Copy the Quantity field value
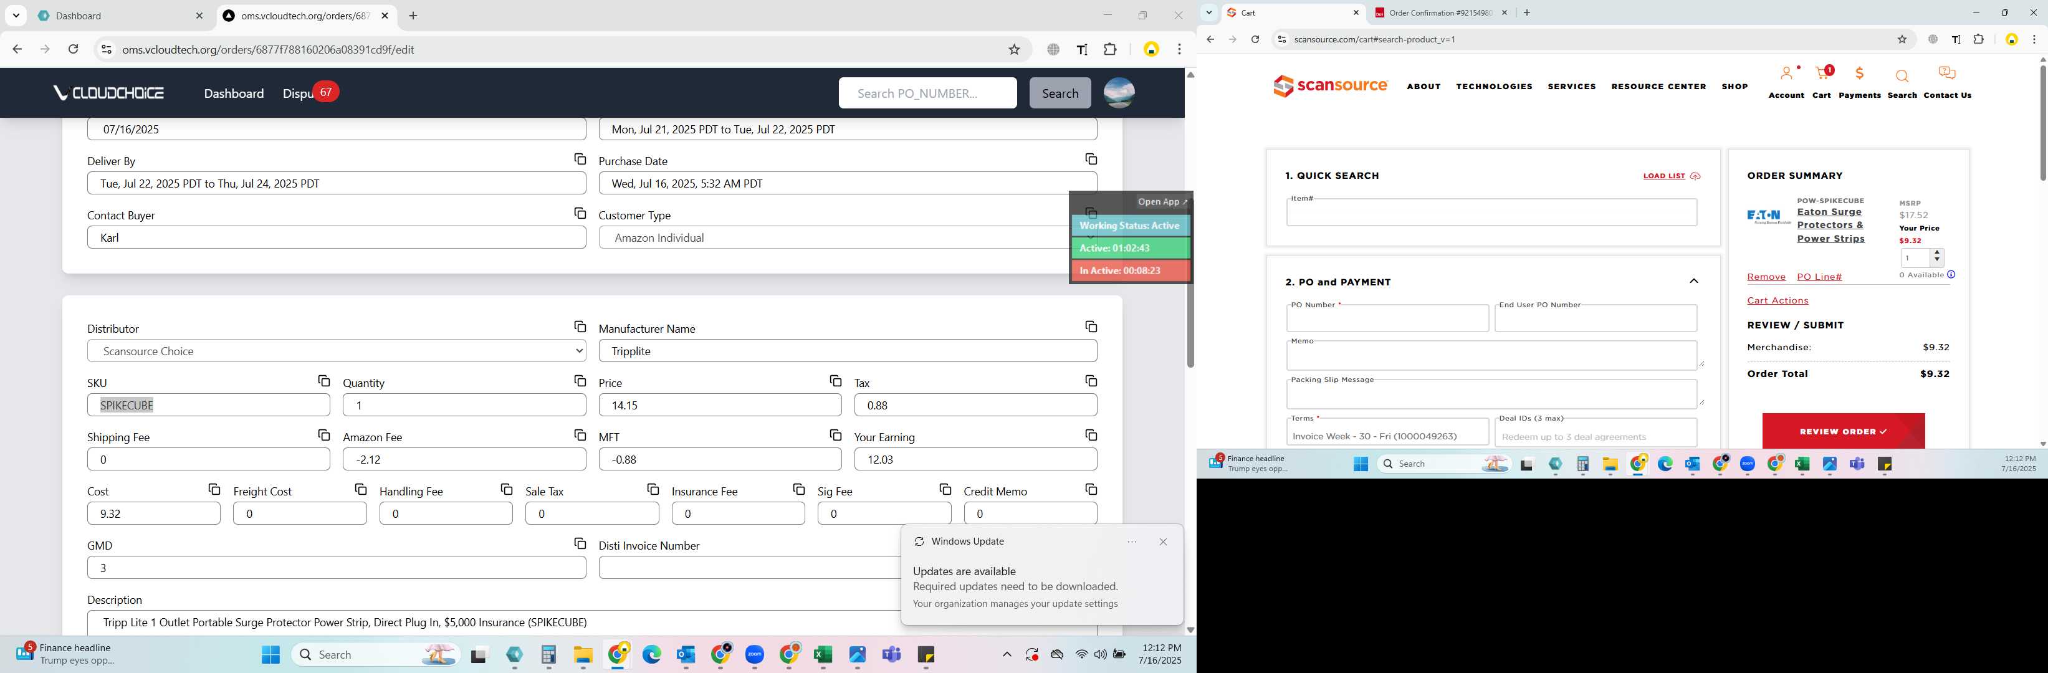 [580, 381]
